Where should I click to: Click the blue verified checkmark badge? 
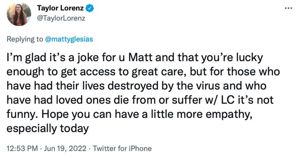pos(89,8)
